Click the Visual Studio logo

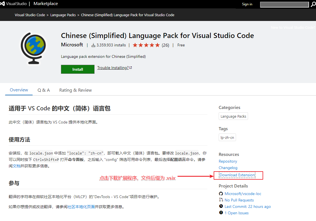pyautogui.click(x=3, y=4)
